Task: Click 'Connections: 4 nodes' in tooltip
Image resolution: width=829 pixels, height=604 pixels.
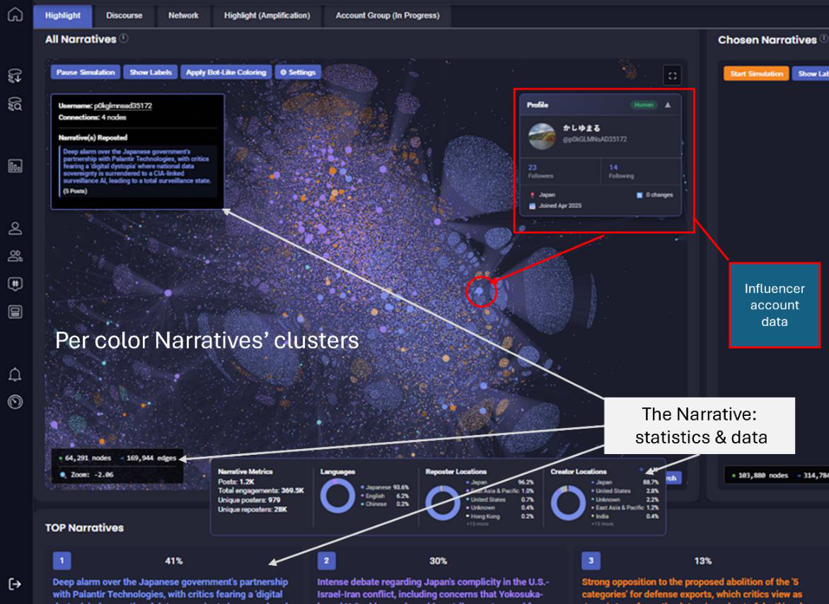Action: (x=93, y=117)
